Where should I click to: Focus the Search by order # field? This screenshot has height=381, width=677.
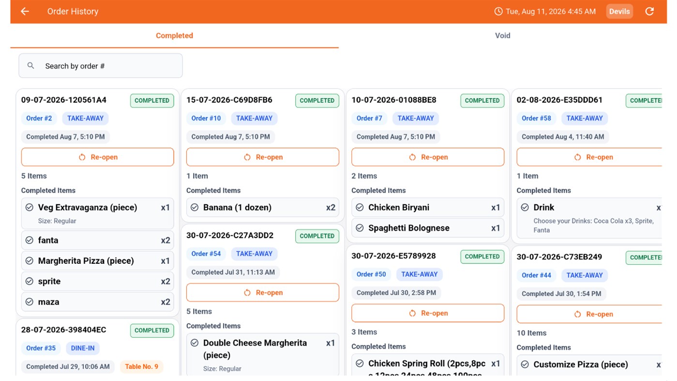(x=101, y=66)
